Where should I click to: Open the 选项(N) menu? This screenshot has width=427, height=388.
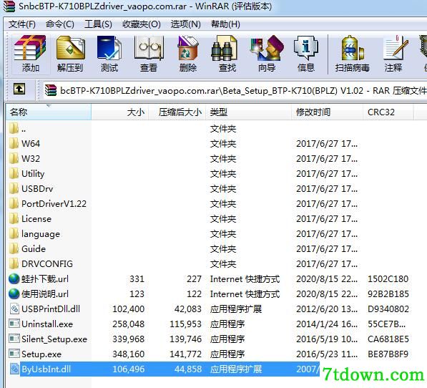click(186, 24)
